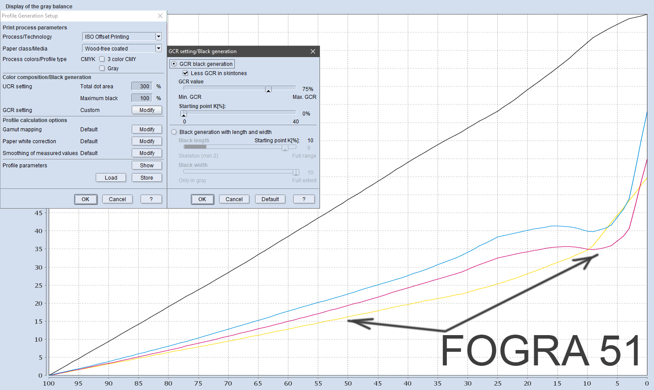Screen dimensions: 654x390
Task: Open the Paper class/Media dropdown
Action: point(159,48)
